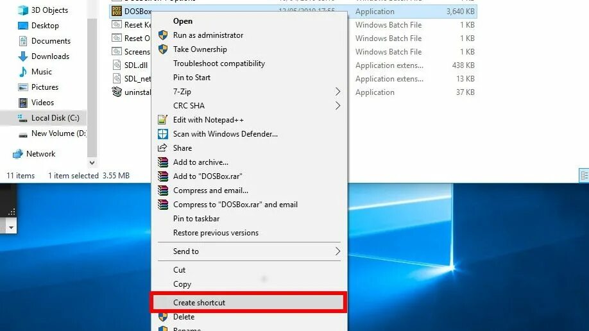Click Create shortcut in context menu

click(x=199, y=303)
